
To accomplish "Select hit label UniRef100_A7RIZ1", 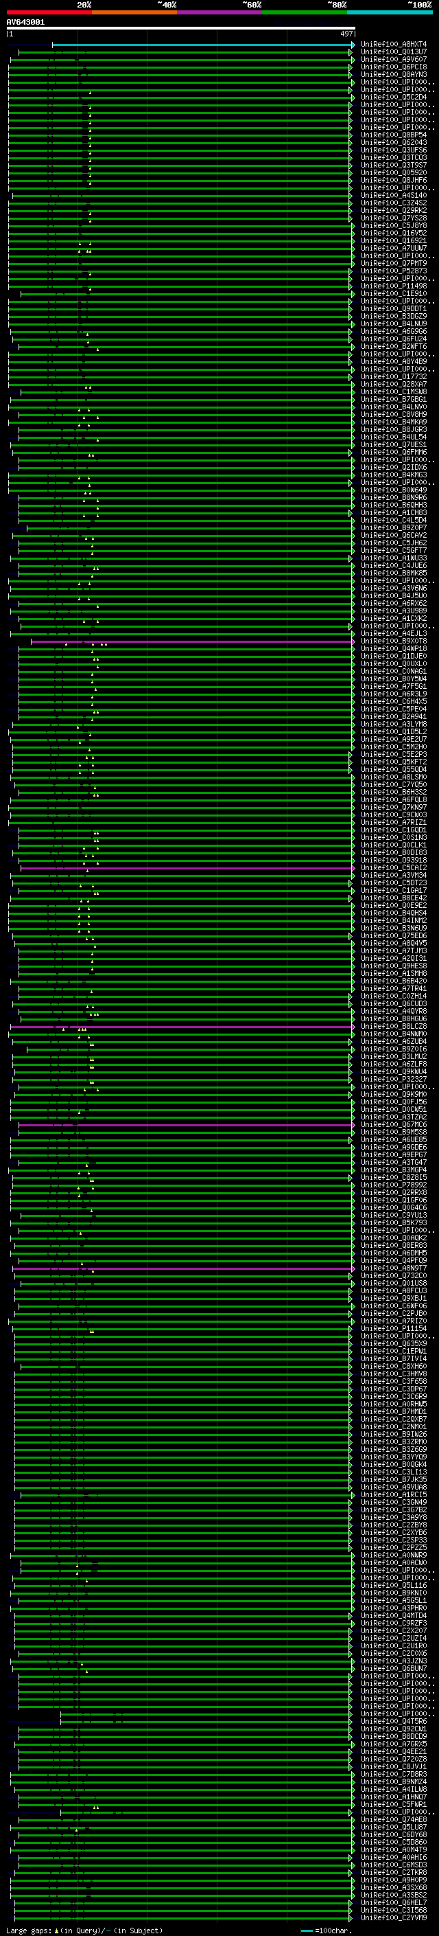I will click(394, 822).
